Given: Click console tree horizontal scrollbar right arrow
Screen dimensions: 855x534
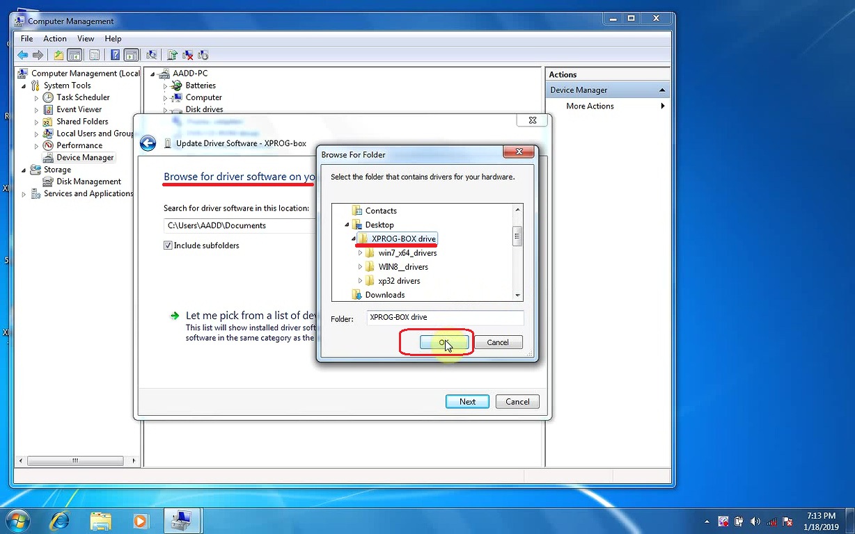Looking at the screenshot, I should (134, 461).
